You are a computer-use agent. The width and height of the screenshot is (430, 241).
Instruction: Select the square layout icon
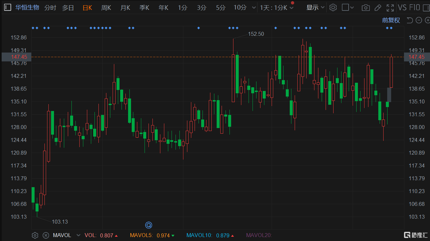tap(345, 8)
